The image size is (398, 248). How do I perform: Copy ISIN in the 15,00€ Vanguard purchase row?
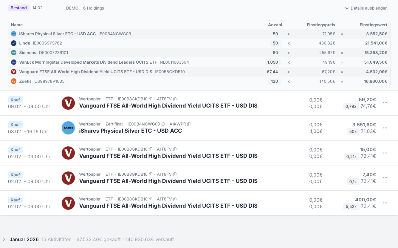151,149
